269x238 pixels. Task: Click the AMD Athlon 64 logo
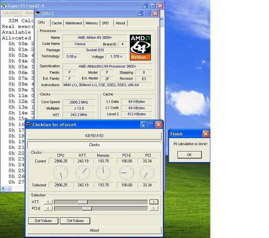[x=140, y=48]
